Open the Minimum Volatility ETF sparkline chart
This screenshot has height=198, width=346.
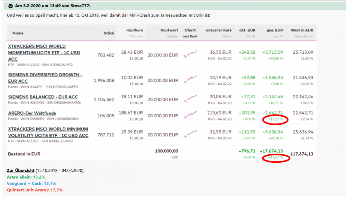190,134
